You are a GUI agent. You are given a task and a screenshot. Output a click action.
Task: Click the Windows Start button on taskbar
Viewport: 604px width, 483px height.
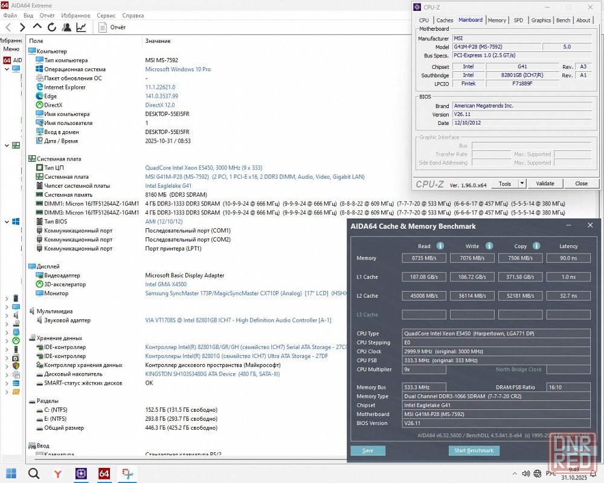pyautogui.click(x=11, y=473)
